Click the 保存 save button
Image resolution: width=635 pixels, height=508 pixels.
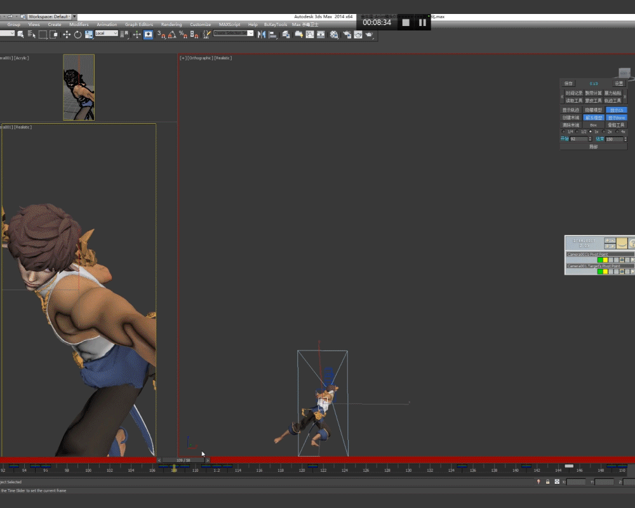(568, 83)
